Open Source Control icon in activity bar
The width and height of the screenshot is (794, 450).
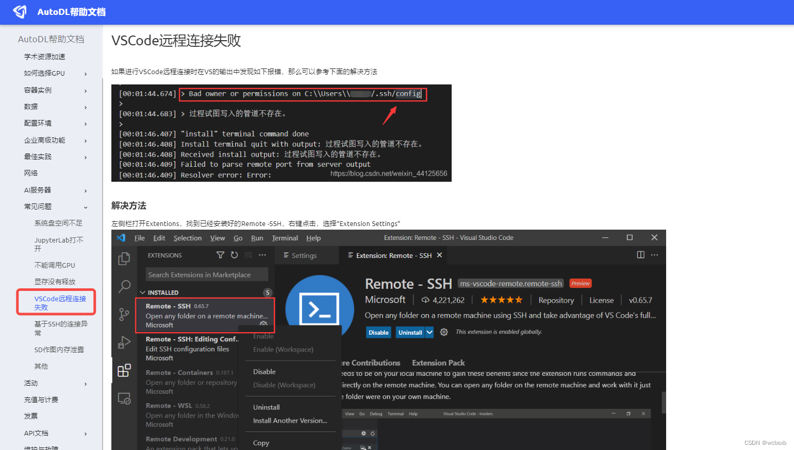[124, 314]
